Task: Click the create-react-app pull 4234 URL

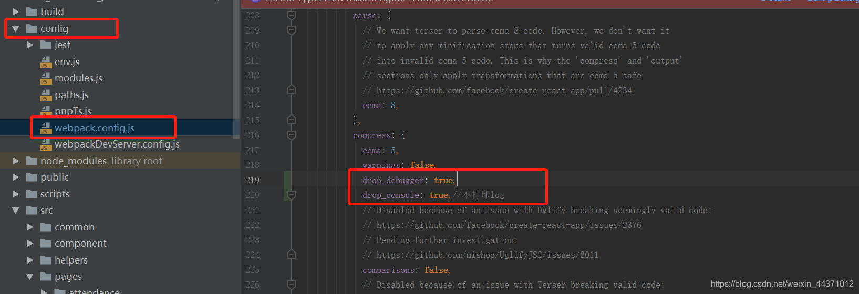Action: coord(504,90)
